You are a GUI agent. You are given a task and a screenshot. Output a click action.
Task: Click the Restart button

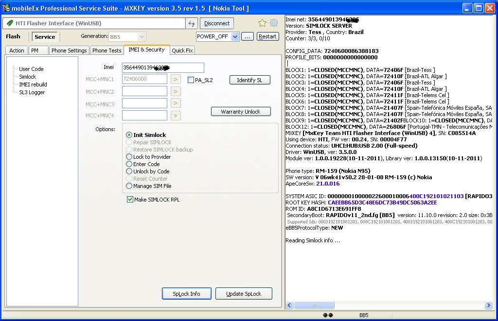pyautogui.click(x=268, y=36)
